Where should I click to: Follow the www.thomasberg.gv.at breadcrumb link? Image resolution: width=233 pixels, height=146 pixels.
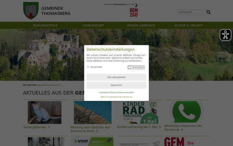pos(49,85)
